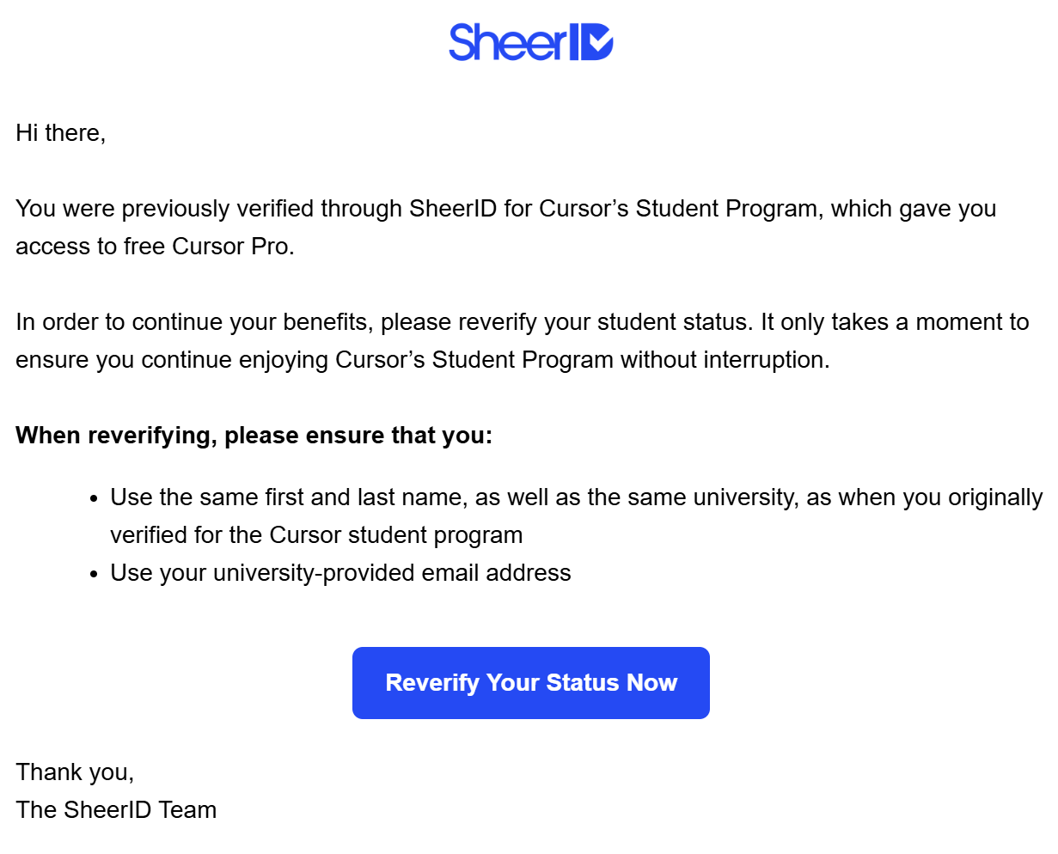Click "Cursor student program" in the first bullet
Viewport: 1058px width, 854px height.
pyautogui.click(x=396, y=535)
